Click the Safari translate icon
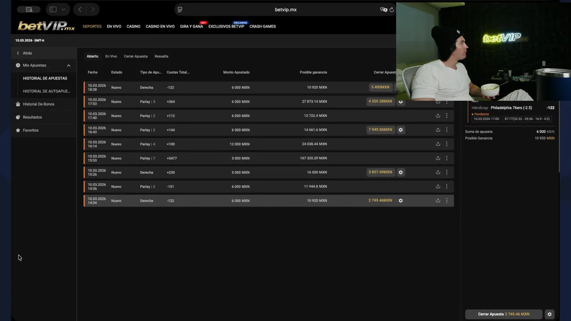 pyautogui.click(x=383, y=9)
